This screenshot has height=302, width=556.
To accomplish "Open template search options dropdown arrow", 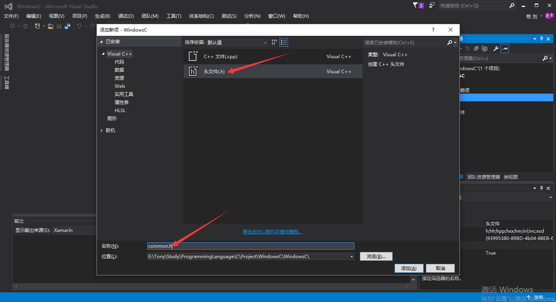I will tap(456, 42).
